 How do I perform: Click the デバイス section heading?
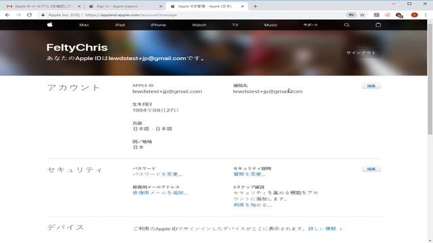65,227
